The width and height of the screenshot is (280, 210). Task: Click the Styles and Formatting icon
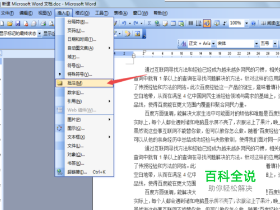coord(184,44)
